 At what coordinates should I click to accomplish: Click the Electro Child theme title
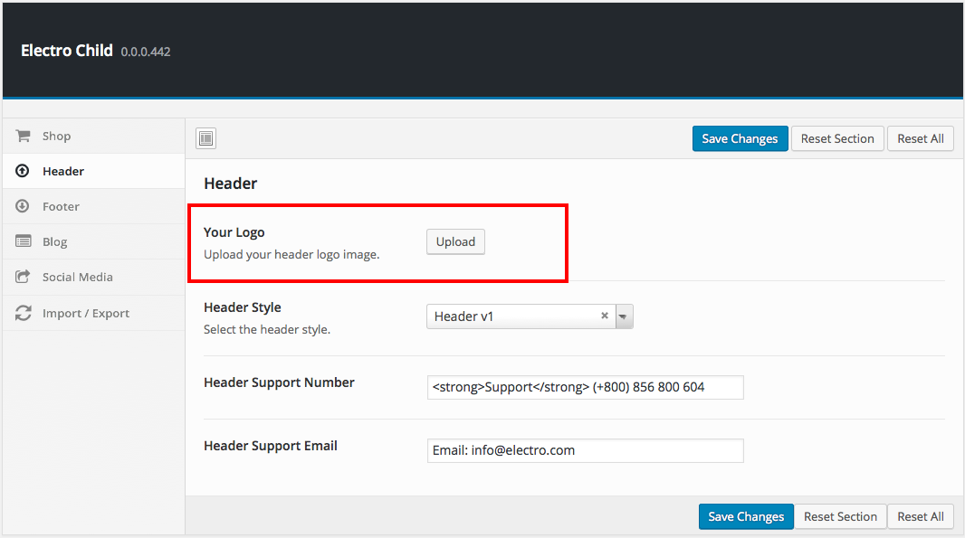click(66, 51)
